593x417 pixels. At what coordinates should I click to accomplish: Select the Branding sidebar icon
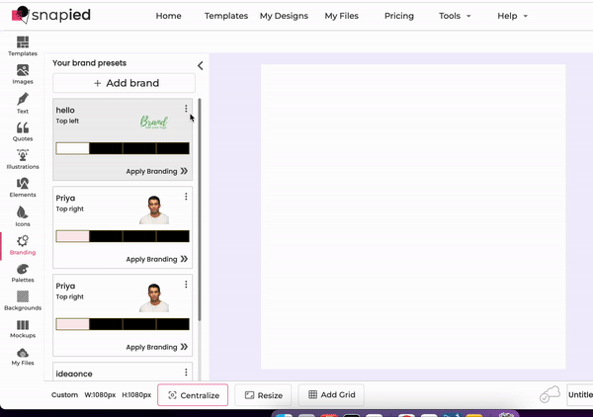[23, 245]
